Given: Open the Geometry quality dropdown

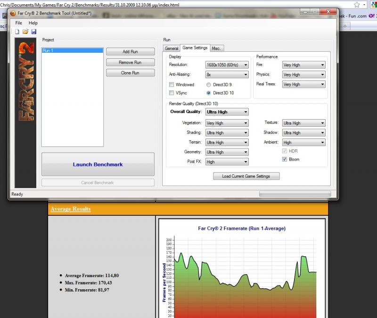Looking at the screenshot, I should click(x=227, y=152).
